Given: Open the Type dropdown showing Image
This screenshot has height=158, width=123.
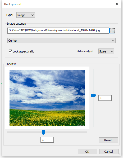Looking at the screenshot, I should [26, 15].
